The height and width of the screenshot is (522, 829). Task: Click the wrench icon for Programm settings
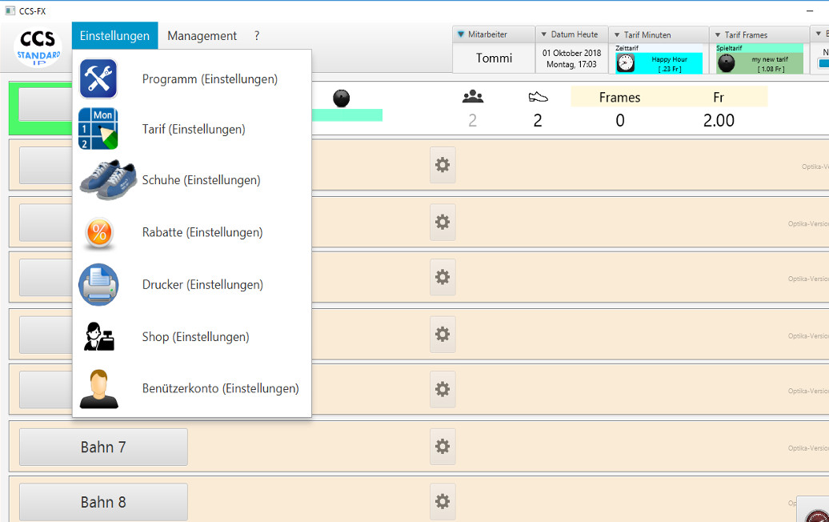pos(98,79)
